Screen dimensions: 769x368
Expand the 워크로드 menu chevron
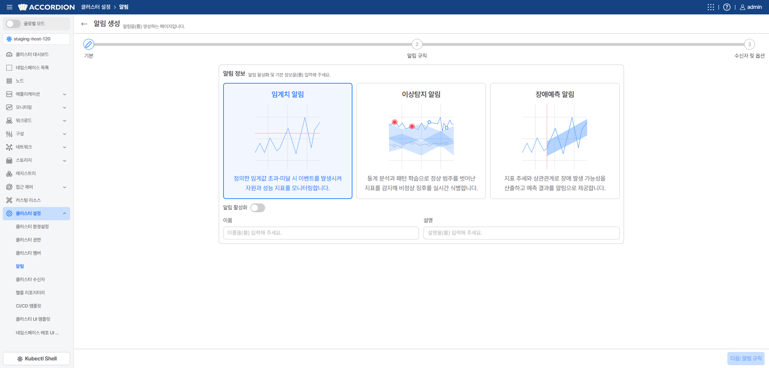pyautogui.click(x=64, y=121)
